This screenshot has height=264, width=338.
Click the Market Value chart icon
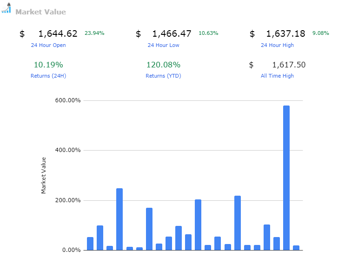pyautogui.click(x=7, y=8)
